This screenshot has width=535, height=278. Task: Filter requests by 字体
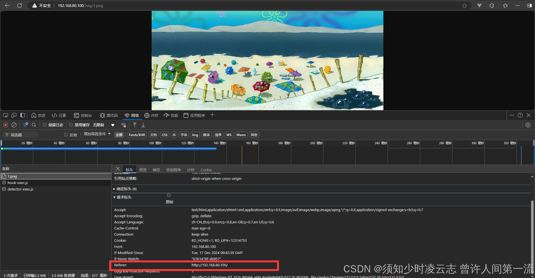tap(184, 135)
